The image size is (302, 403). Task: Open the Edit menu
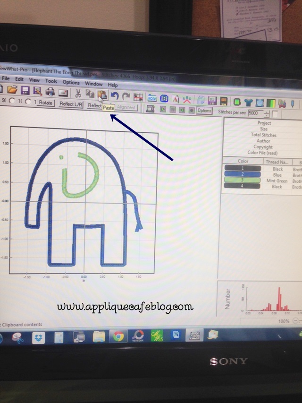pos(19,79)
